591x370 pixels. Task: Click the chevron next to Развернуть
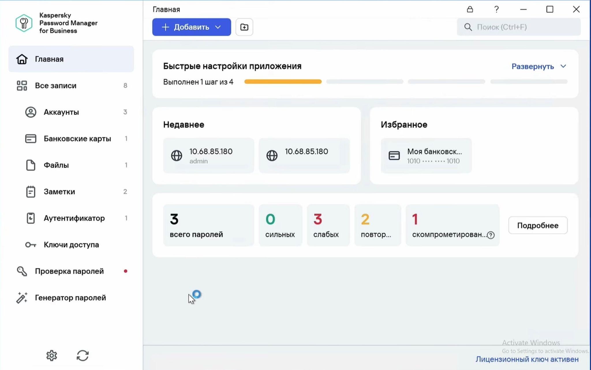[563, 66]
